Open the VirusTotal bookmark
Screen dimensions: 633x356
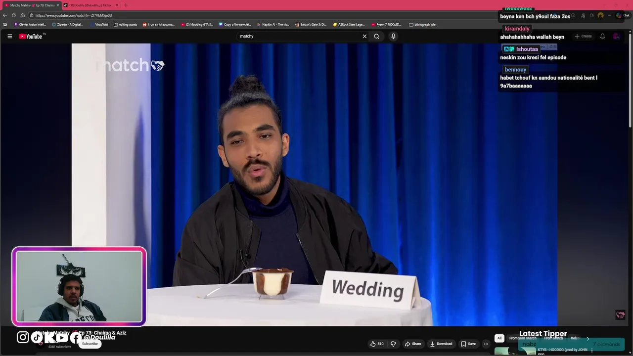[x=99, y=24]
